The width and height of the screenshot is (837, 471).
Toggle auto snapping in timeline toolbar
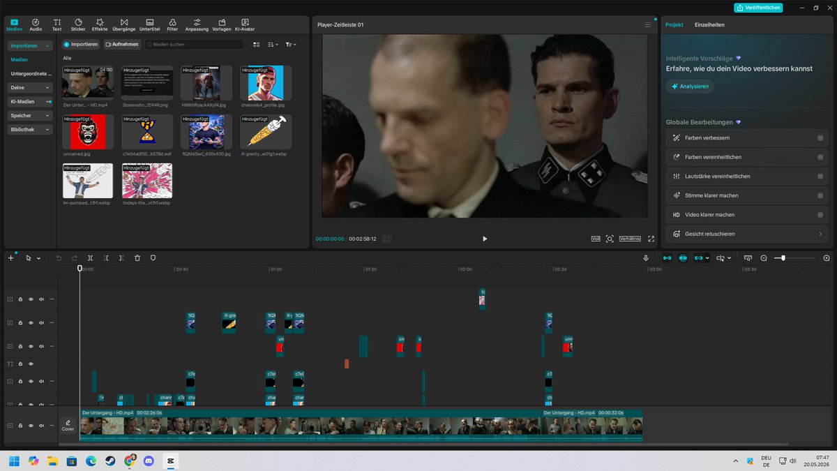click(683, 258)
